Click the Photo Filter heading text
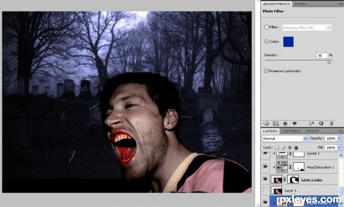This screenshot has height=207, width=344. pos(273,11)
